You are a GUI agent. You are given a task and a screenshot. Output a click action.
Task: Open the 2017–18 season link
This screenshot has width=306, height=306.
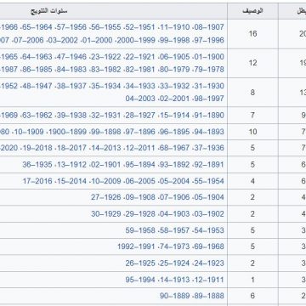tap(72, 148)
